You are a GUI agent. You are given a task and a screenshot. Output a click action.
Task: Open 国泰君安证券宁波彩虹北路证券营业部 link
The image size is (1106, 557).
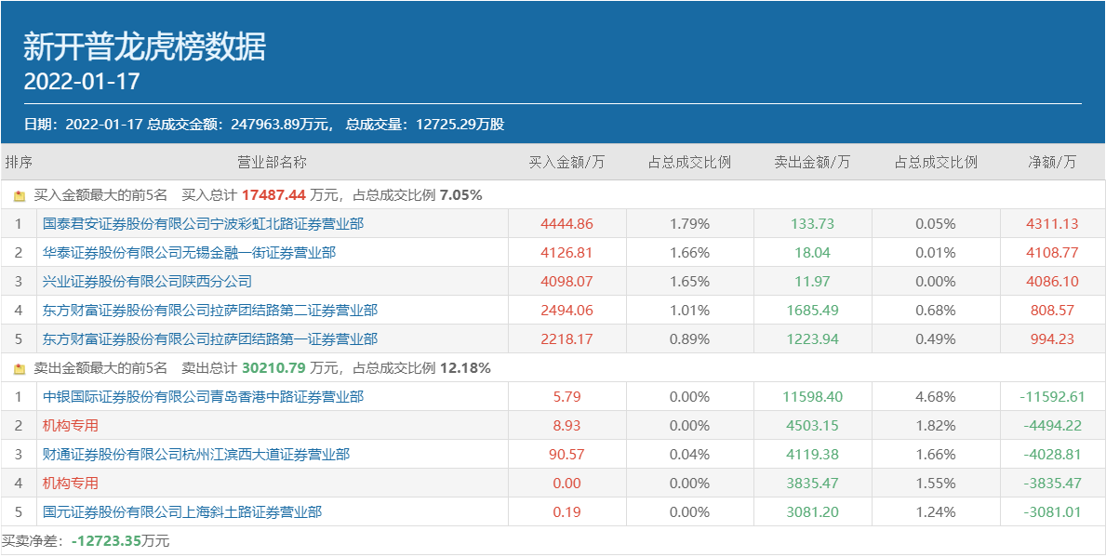click(x=203, y=224)
